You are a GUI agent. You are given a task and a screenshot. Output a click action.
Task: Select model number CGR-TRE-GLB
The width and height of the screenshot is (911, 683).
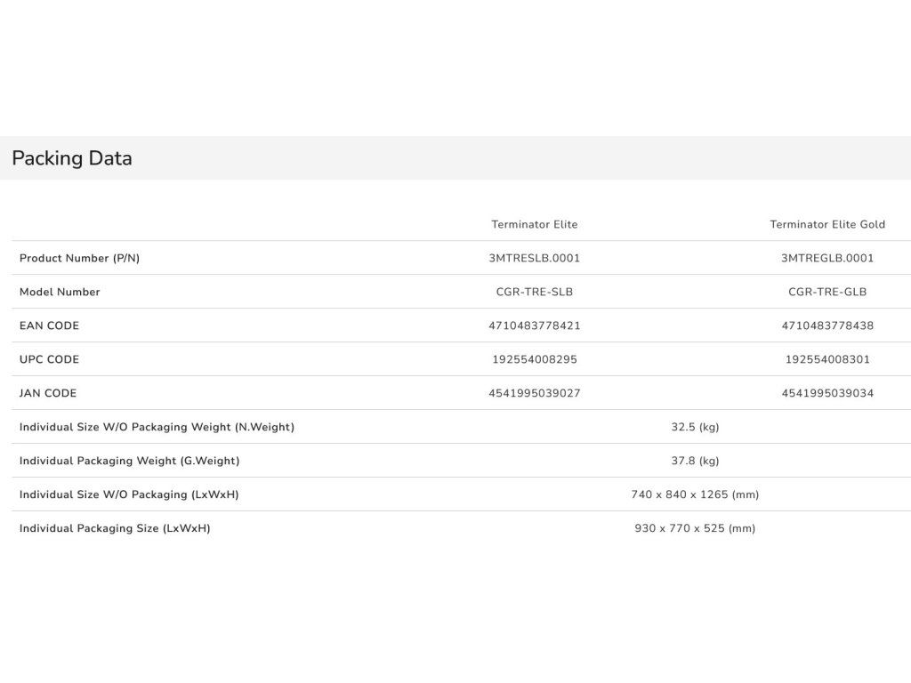tap(827, 292)
